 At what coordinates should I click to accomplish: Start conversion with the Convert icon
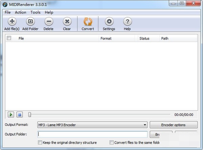coord(88,22)
